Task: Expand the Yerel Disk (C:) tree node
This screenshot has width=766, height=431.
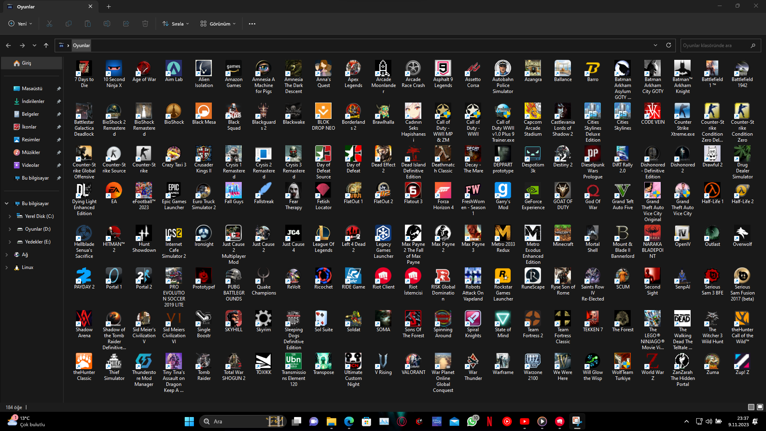Action: [10, 216]
